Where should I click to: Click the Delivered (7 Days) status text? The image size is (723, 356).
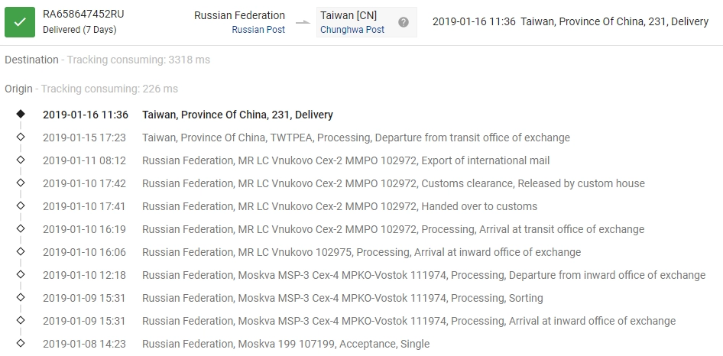[x=79, y=30]
